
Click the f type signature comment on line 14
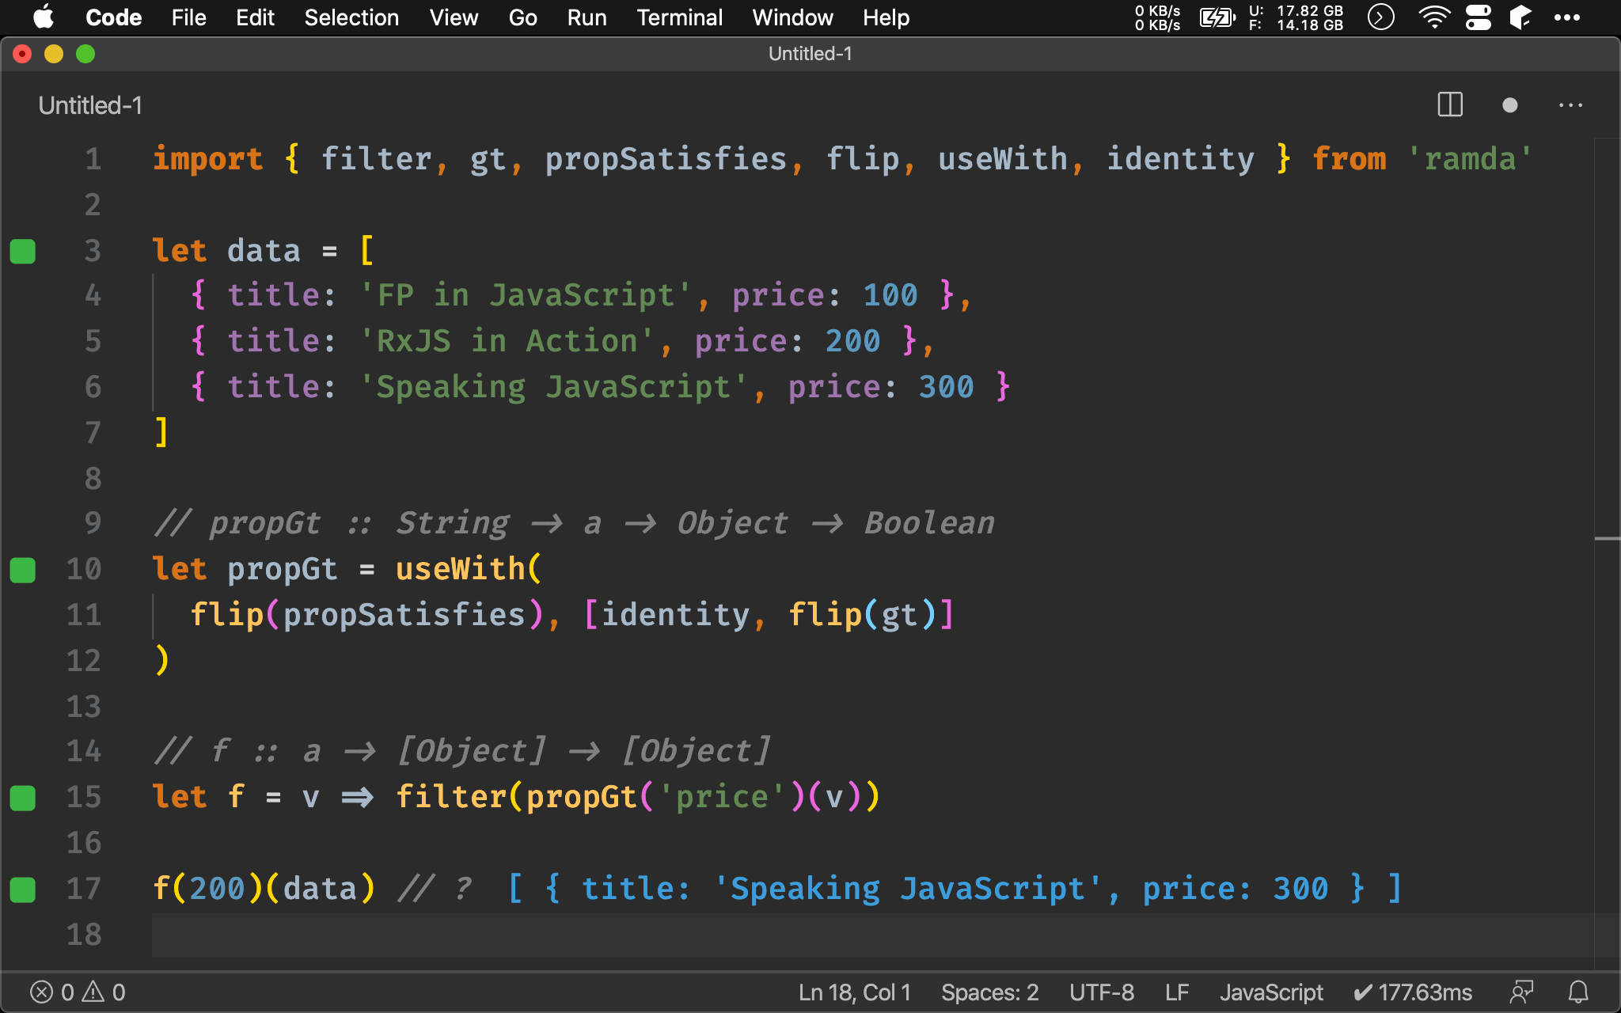click(x=462, y=751)
